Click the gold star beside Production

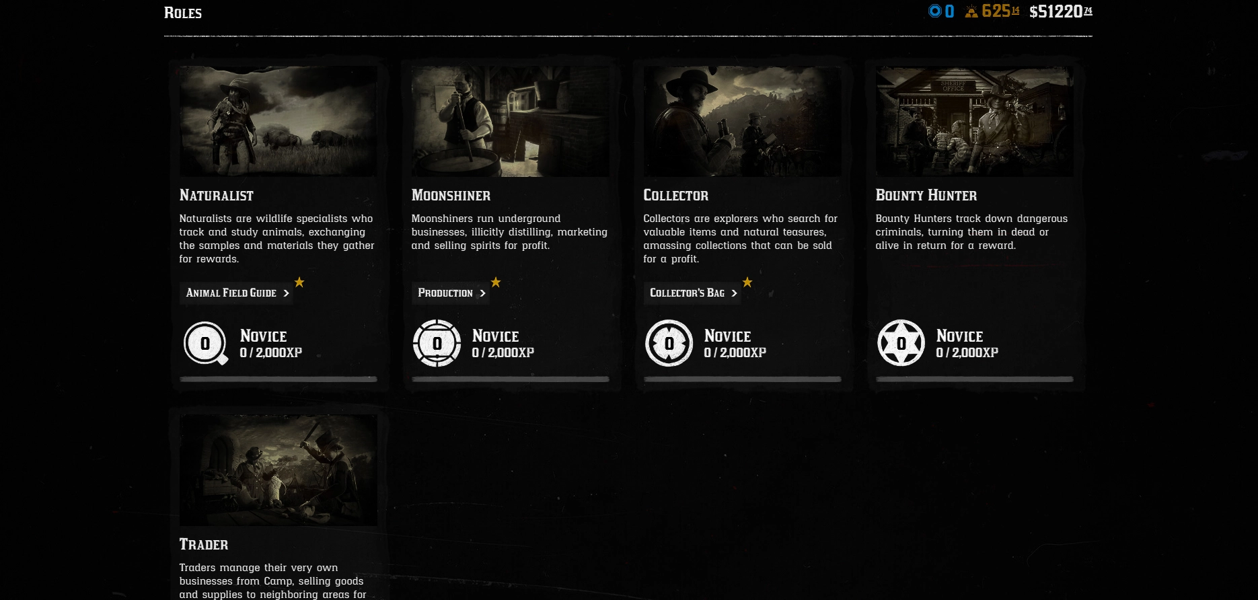[x=496, y=283]
